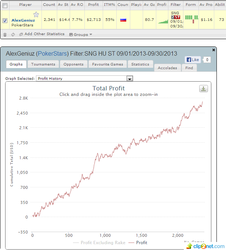This screenshot has width=226, height=250.
Task: Click the trash delete icon below table
Action: (5, 35)
